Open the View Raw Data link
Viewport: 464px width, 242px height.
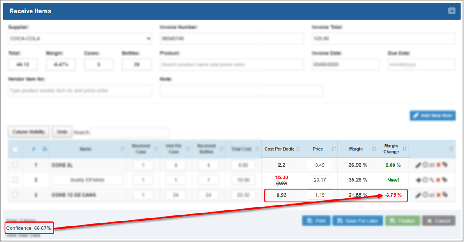pos(23,236)
